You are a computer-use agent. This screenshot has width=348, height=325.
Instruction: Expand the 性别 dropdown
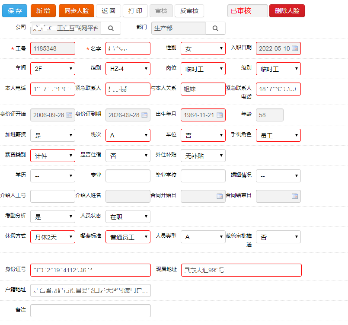(203, 48)
